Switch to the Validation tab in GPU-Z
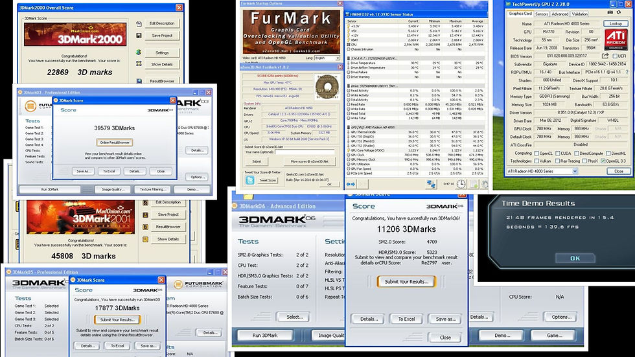 click(x=579, y=14)
